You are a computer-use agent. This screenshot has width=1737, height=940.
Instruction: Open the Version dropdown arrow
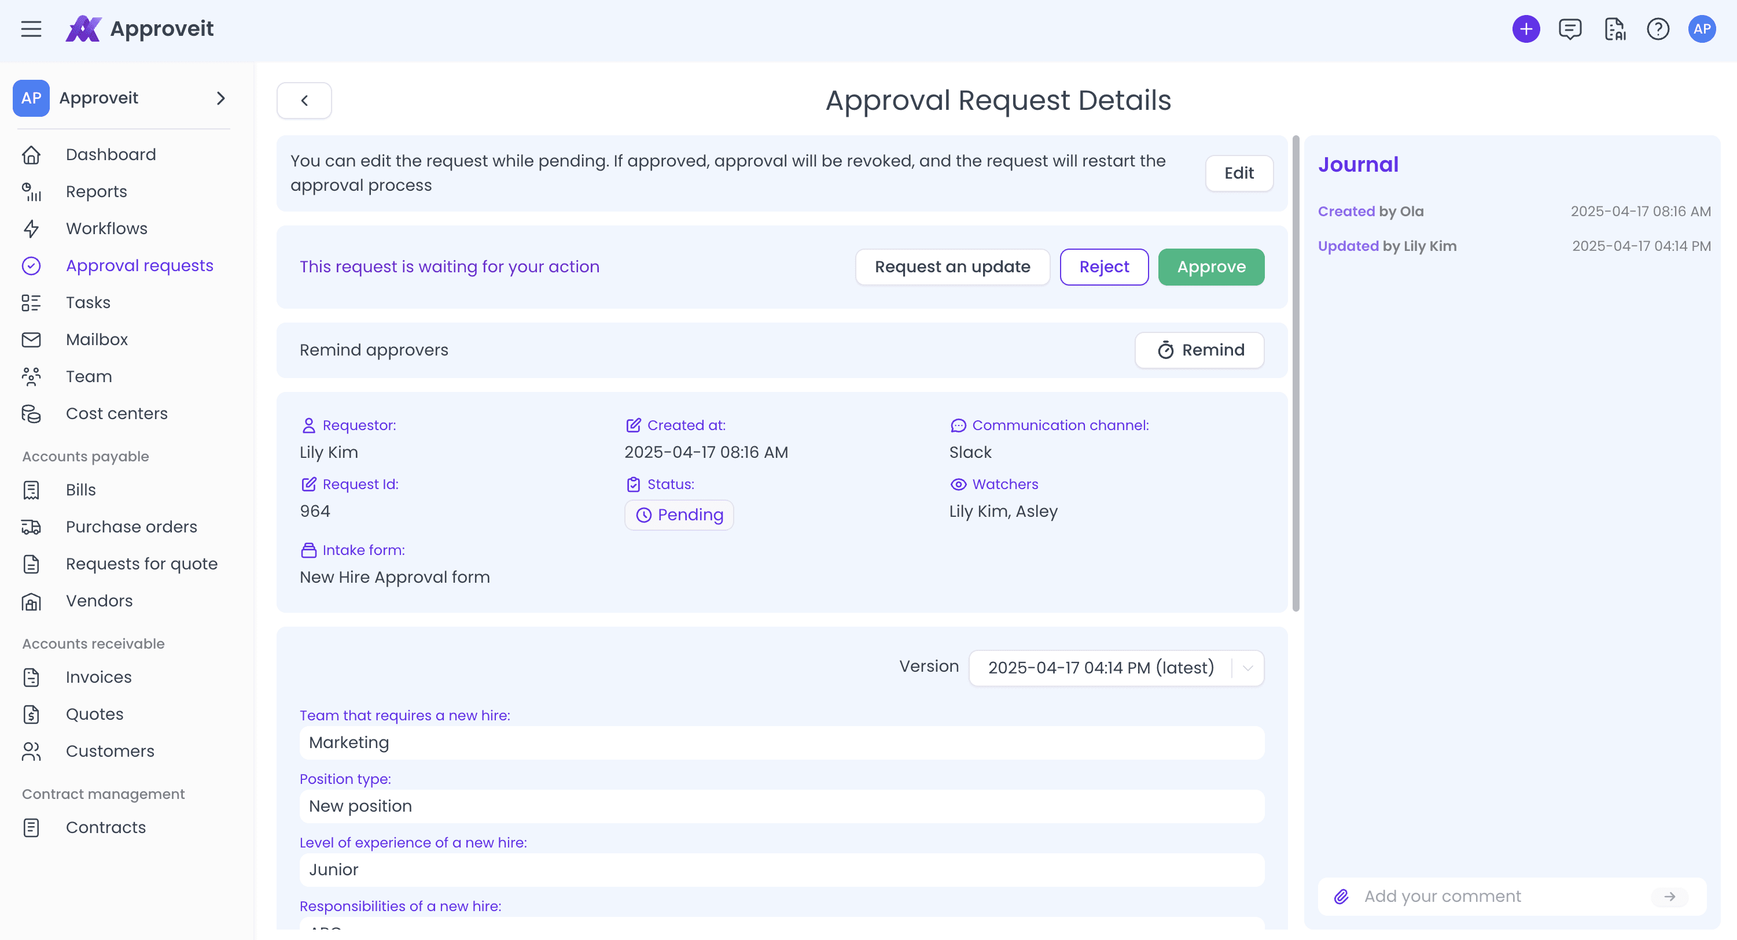coord(1248,668)
